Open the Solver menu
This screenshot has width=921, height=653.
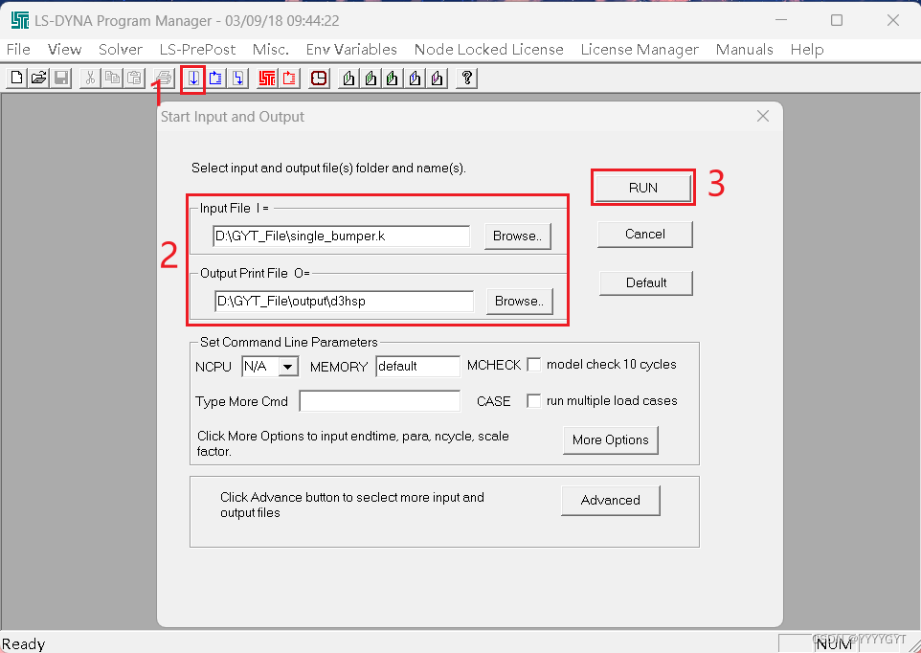121,50
